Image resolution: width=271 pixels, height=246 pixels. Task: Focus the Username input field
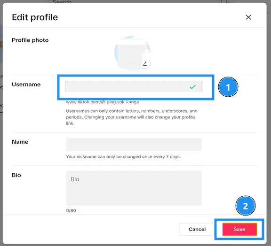pyautogui.click(x=134, y=86)
